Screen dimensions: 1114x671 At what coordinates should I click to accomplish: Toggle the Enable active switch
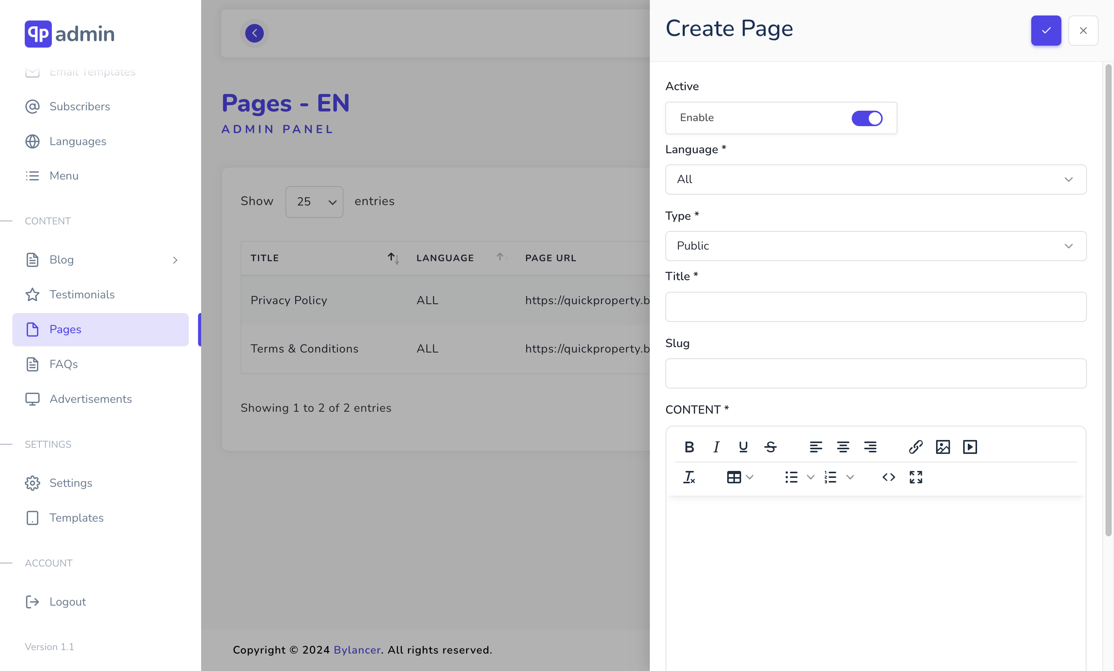(867, 118)
